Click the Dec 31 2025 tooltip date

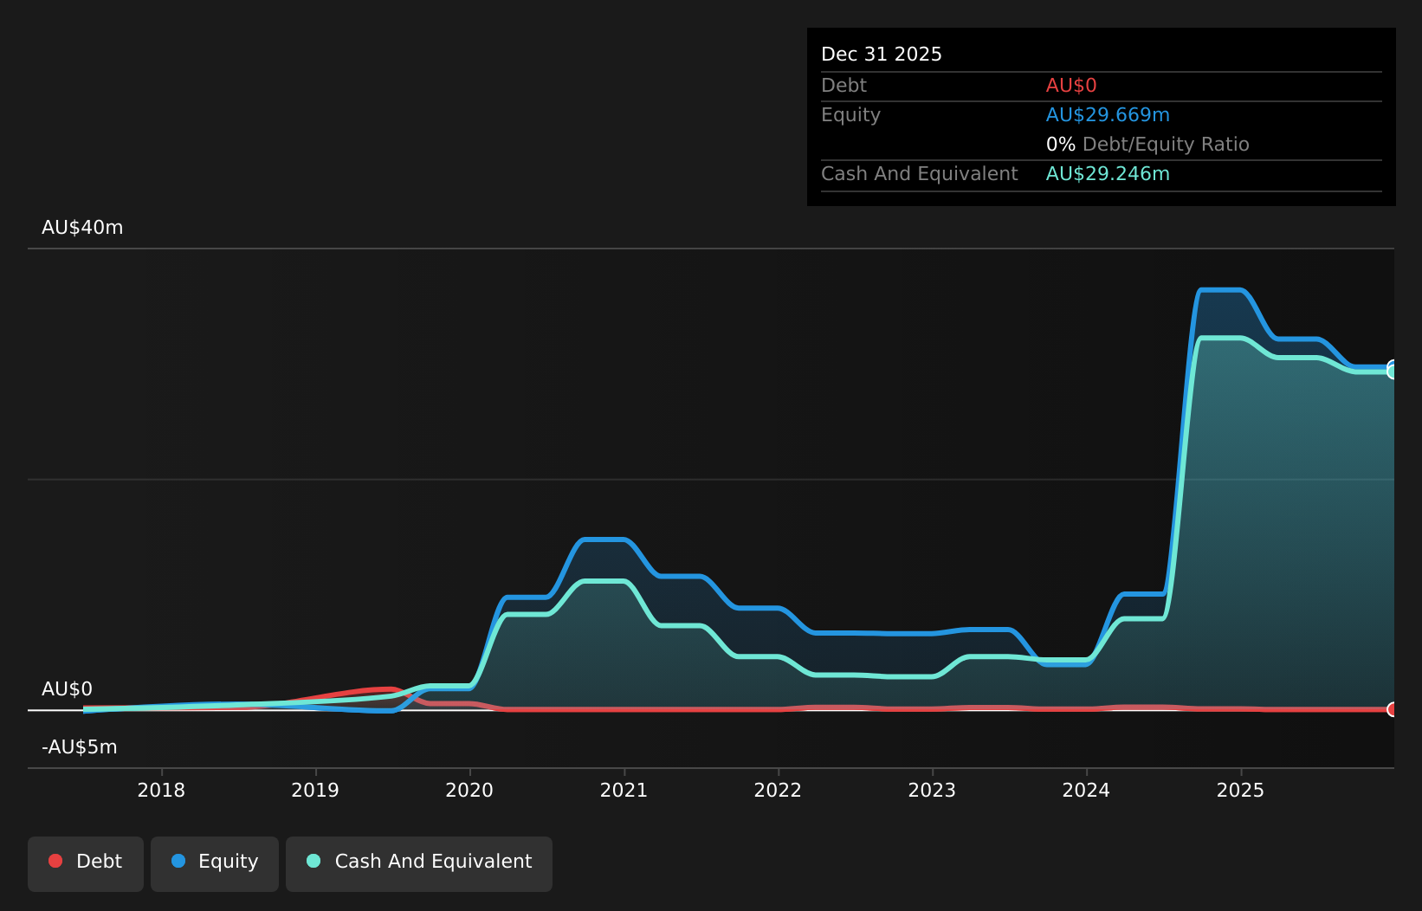coord(882,55)
